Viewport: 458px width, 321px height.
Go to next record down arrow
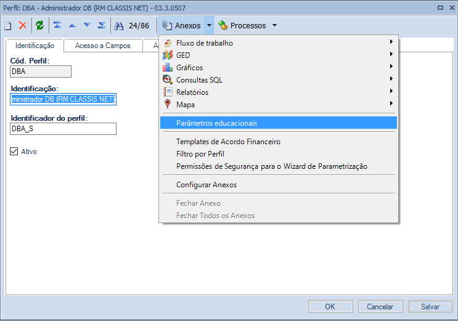click(x=87, y=25)
